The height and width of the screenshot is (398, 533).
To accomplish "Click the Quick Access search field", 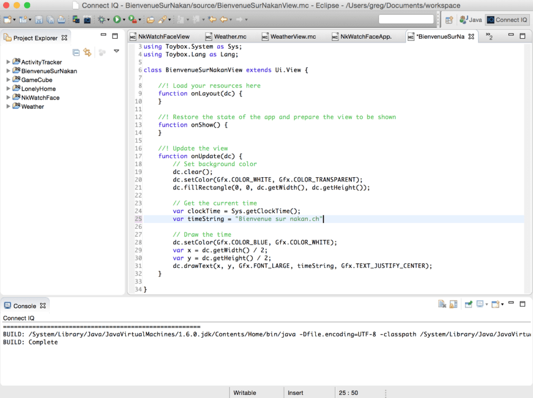I will (406, 20).
